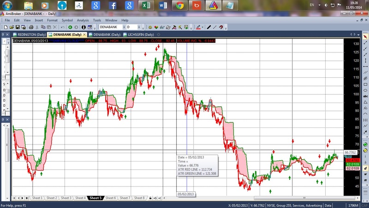Open tab list dropdown arrow at chart right
The image size is (369, 208).
pos(358,35)
